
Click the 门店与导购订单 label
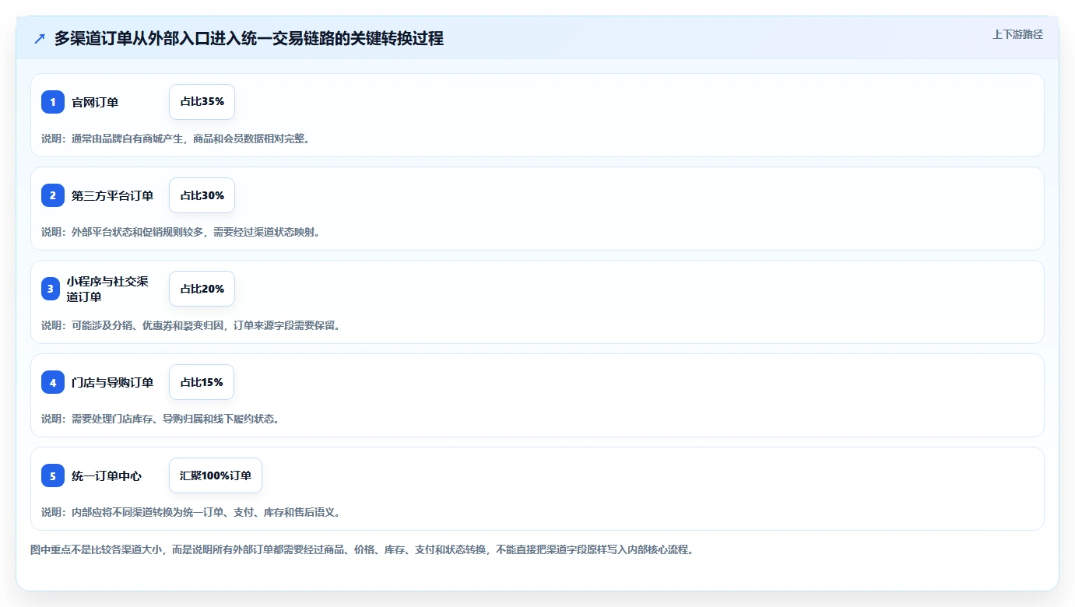tap(112, 382)
